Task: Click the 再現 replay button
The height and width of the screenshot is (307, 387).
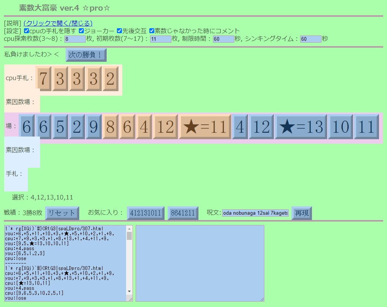Action: point(302,213)
